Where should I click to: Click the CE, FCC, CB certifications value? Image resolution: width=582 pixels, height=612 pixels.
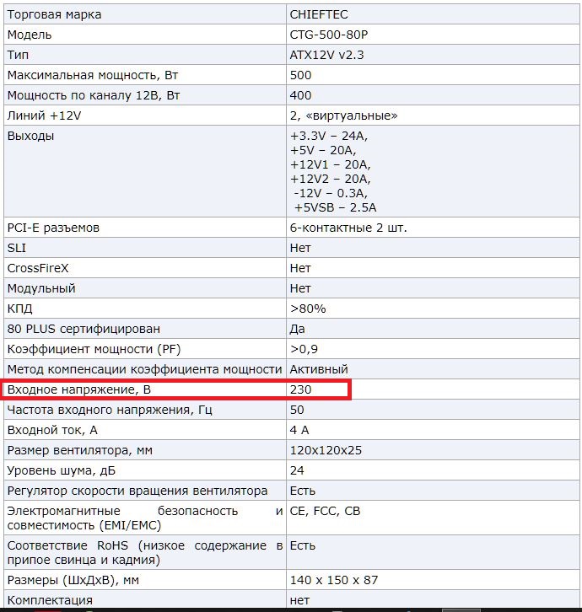click(x=325, y=511)
